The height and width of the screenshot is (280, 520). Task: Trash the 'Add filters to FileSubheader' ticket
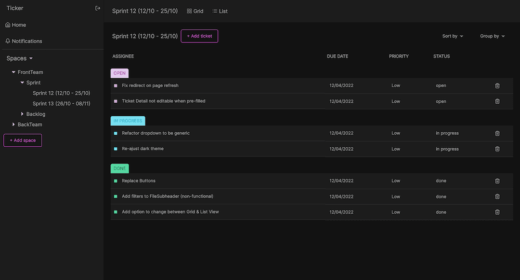[497, 197]
